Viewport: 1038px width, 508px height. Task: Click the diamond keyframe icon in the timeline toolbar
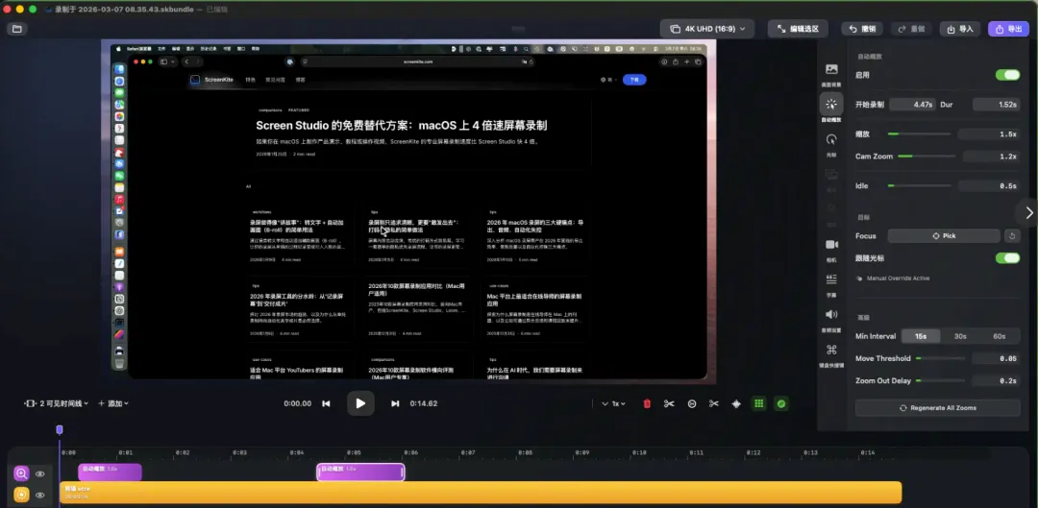[736, 403]
